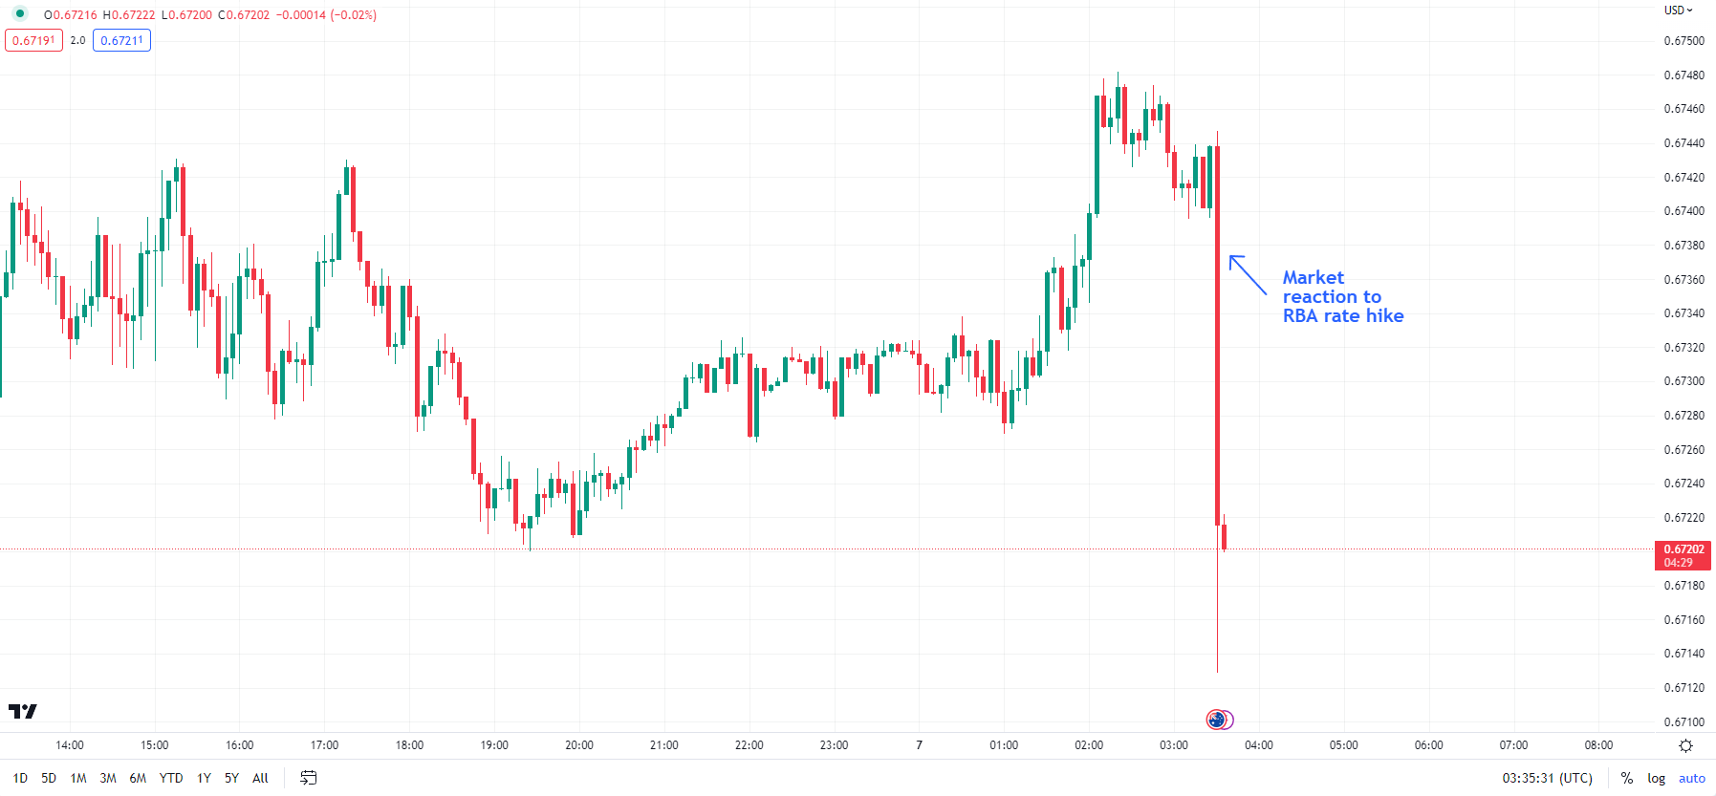Choose the 6M time range
The width and height of the screenshot is (1716, 796).
[138, 778]
